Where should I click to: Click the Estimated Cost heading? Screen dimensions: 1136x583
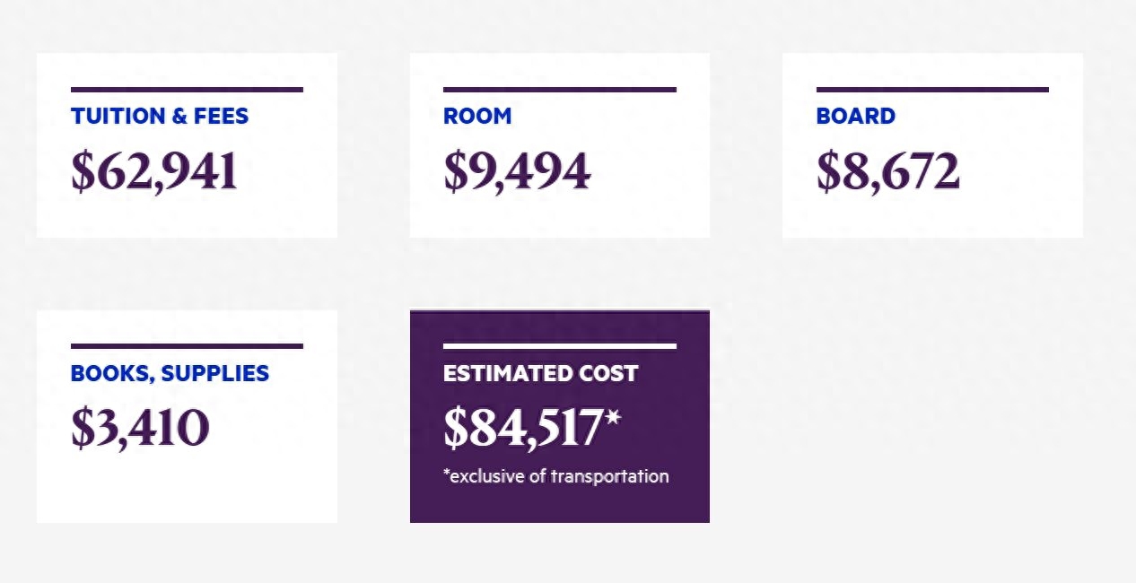[x=540, y=373]
